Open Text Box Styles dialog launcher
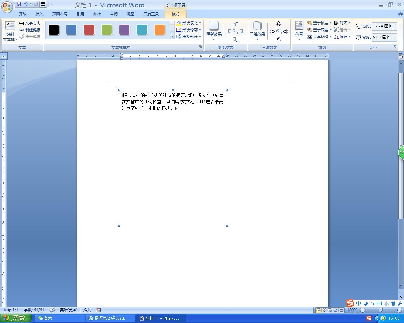 click(x=200, y=47)
